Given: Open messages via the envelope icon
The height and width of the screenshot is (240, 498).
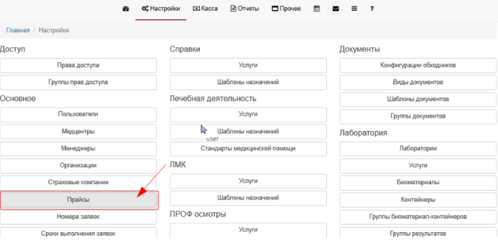Looking at the screenshot, I should pyautogui.click(x=335, y=9).
